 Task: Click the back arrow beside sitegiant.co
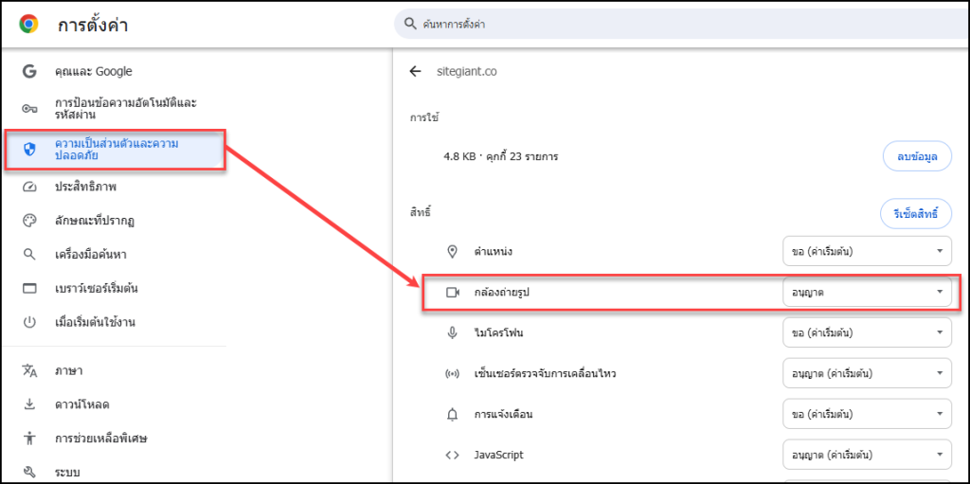click(414, 71)
